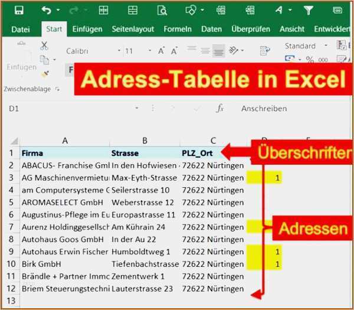This screenshot has height=310, width=354.
Task: Open the Undo history dropdown arrow
Action: (x=58, y=10)
